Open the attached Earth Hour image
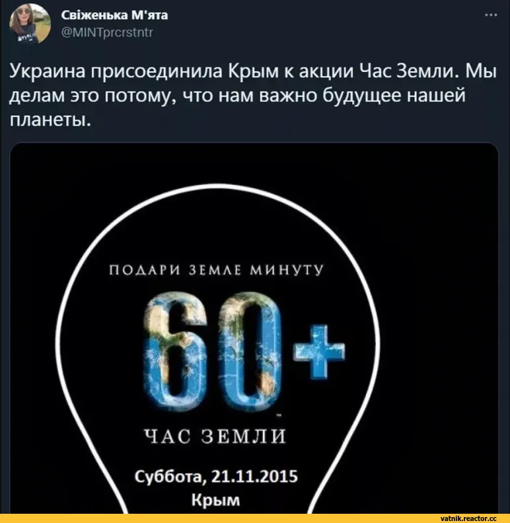Screen dimensions: 510x523 [x=254, y=328]
